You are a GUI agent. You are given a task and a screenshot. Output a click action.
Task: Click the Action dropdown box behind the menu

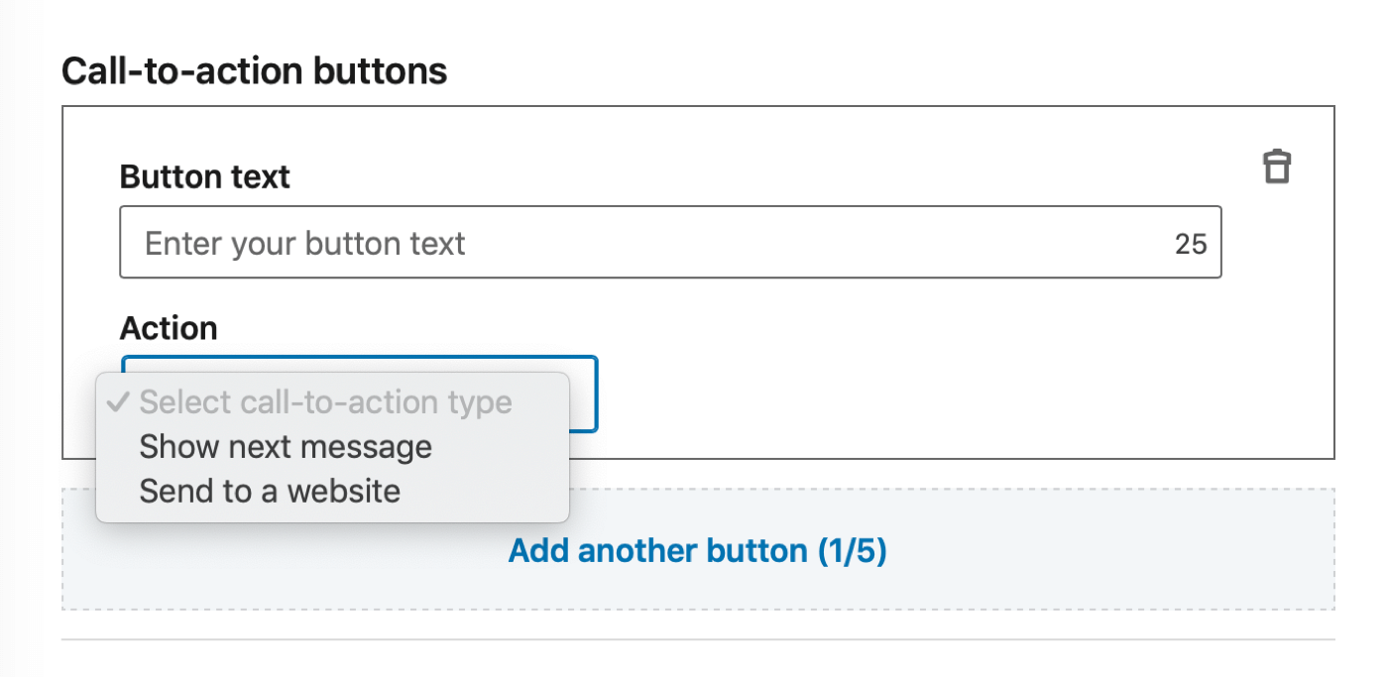(x=584, y=395)
